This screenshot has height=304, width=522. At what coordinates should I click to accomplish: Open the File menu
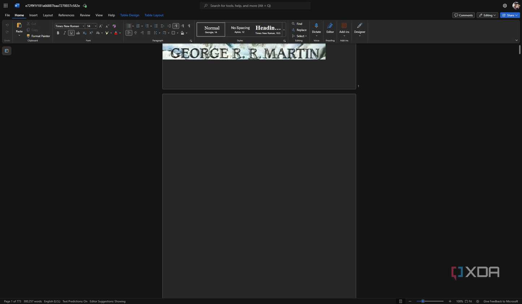click(x=7, y=15)
